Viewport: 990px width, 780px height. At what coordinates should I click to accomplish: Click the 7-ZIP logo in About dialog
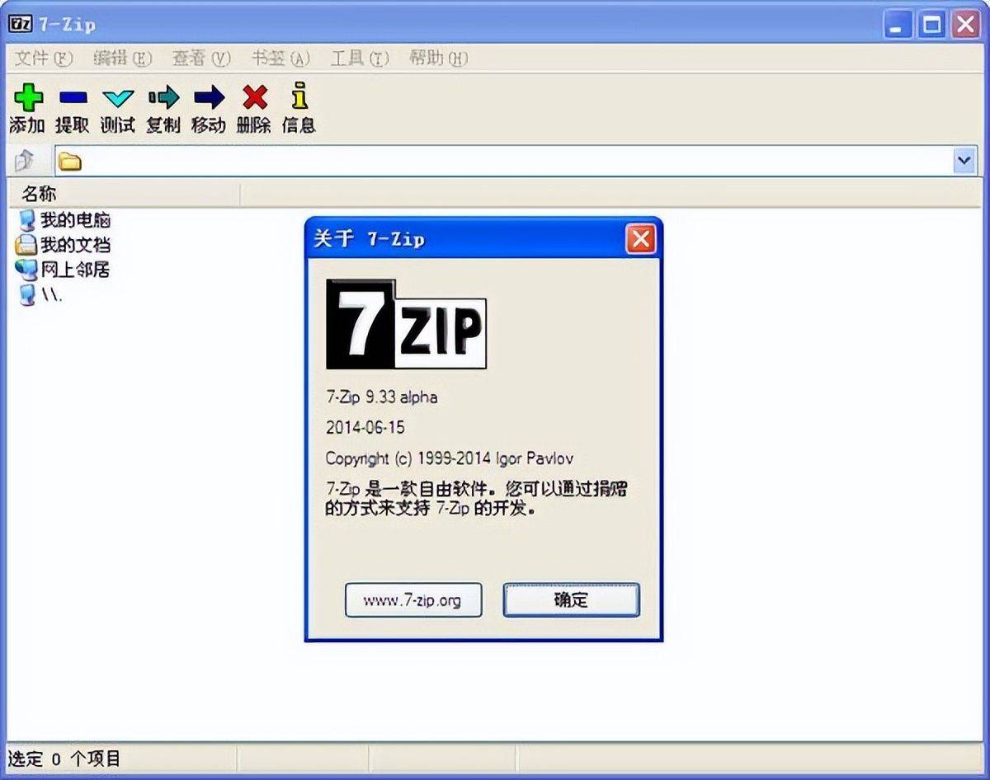point(406,324)
